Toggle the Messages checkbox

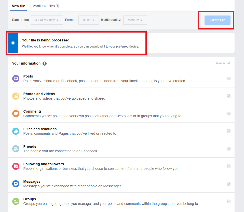pos(228,184)
